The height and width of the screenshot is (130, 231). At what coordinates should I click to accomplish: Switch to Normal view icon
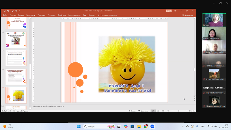[x=153, y=111]
